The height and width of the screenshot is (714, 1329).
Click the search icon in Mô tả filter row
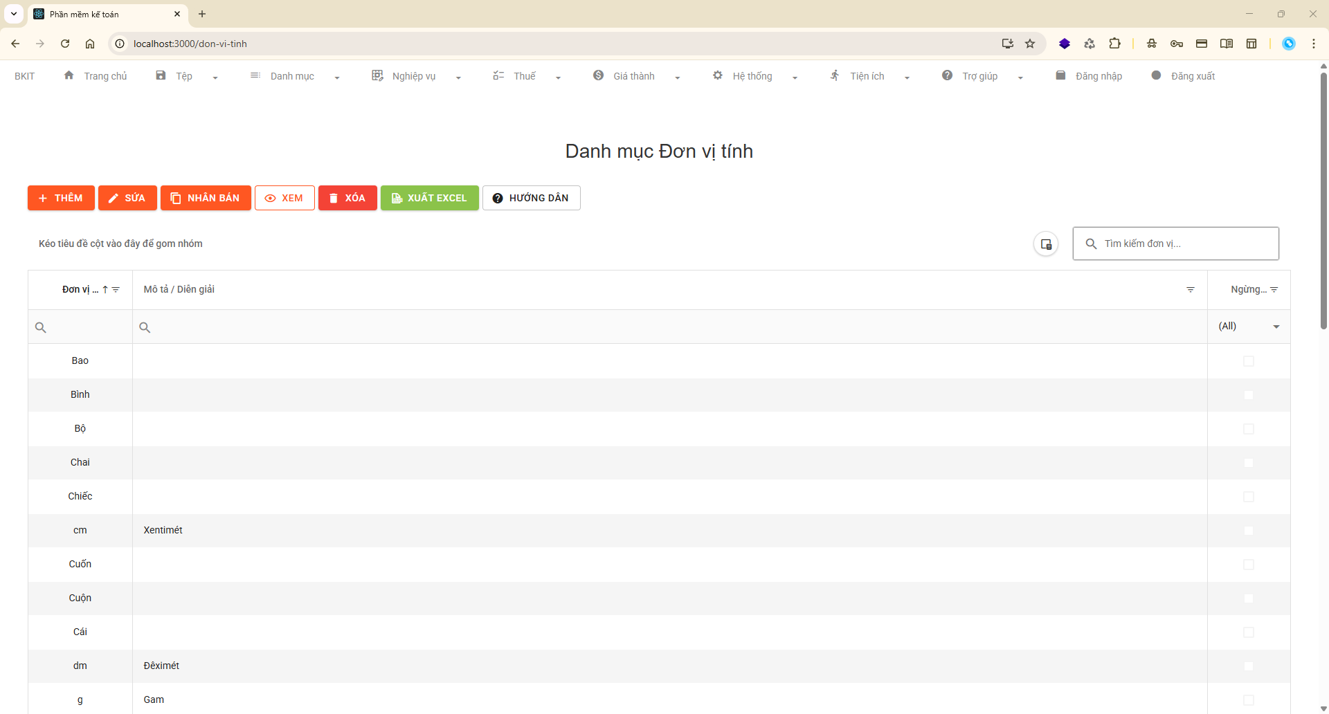145,327
